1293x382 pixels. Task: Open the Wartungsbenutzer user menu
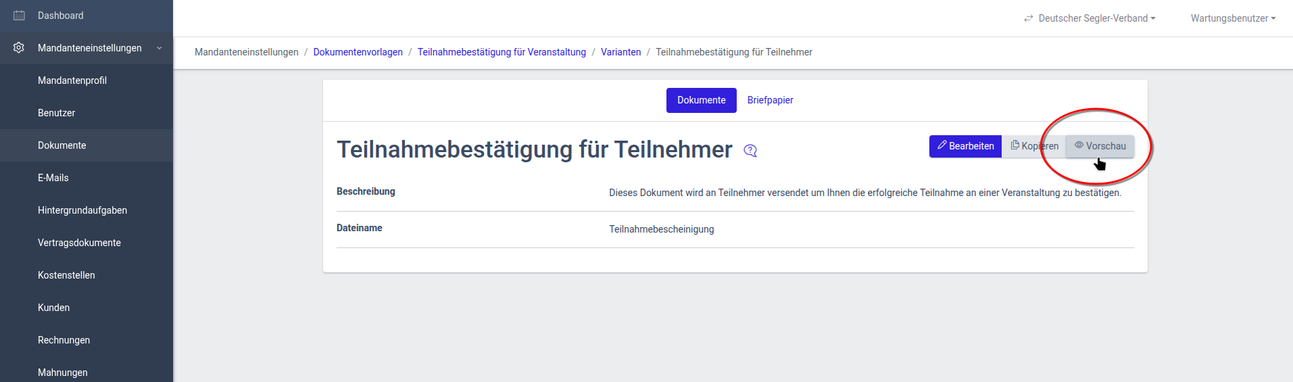[x=1233, y=18]
